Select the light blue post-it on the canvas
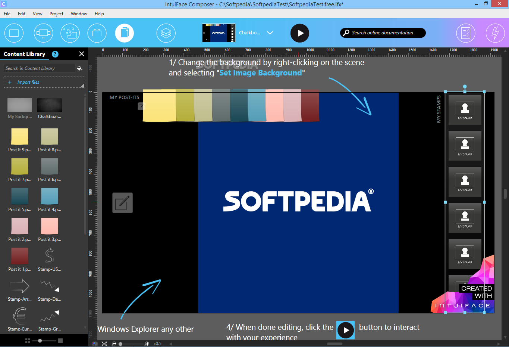 (x=257, y=105)
